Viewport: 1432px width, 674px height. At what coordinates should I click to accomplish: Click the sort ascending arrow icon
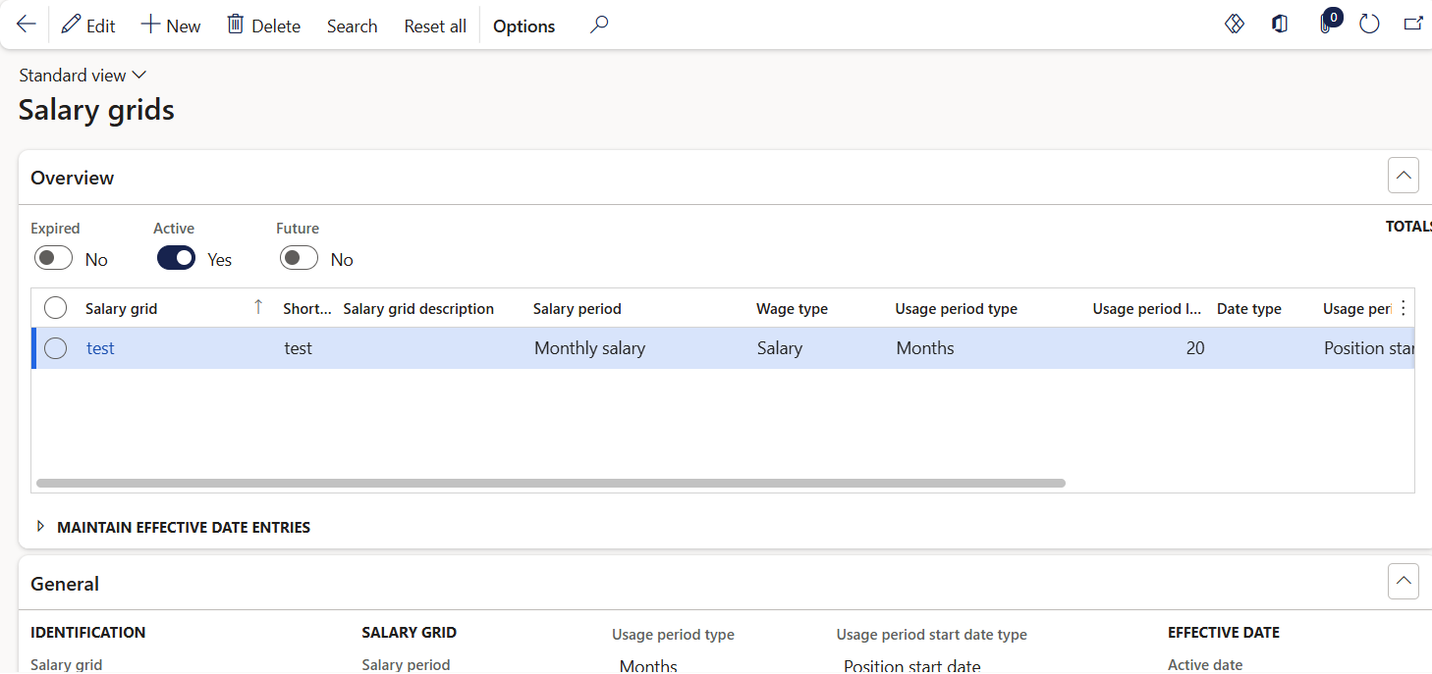(x=258, y=307)
